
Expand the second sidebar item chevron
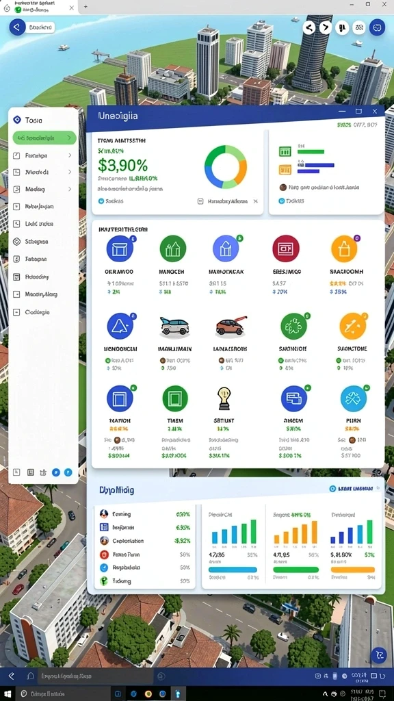(x=70, y=155)
